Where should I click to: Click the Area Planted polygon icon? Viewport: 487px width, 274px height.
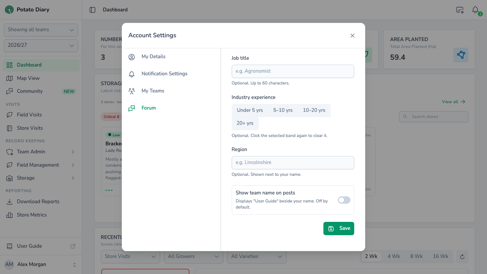[461, 55]
